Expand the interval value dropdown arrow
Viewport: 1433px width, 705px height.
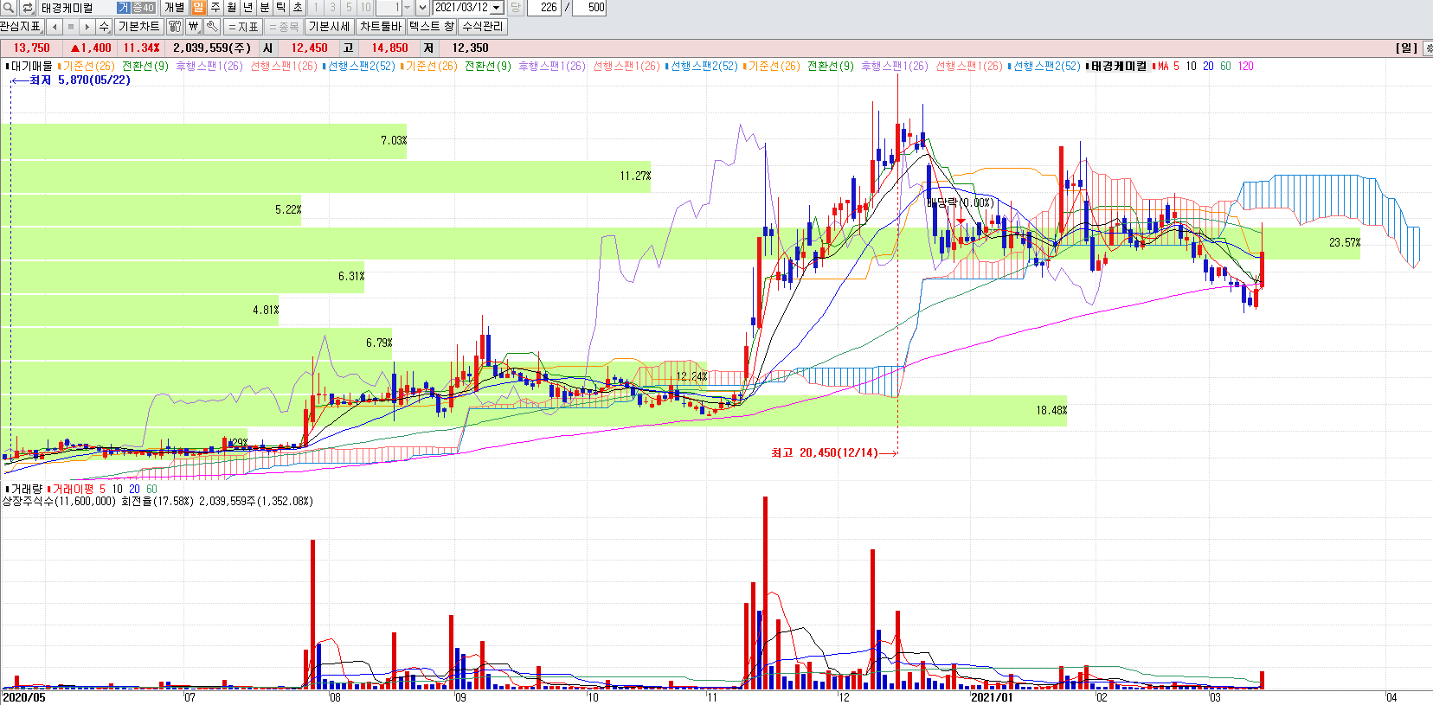pos(408,7)
